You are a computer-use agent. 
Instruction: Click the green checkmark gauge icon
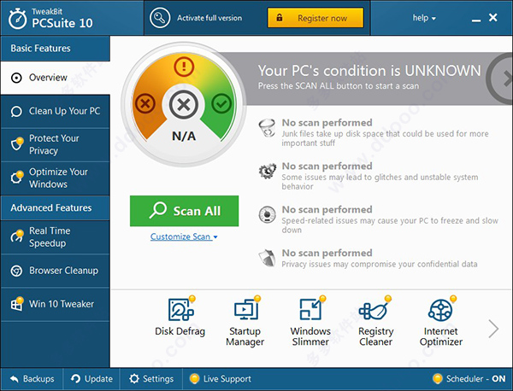pos(221,104)
